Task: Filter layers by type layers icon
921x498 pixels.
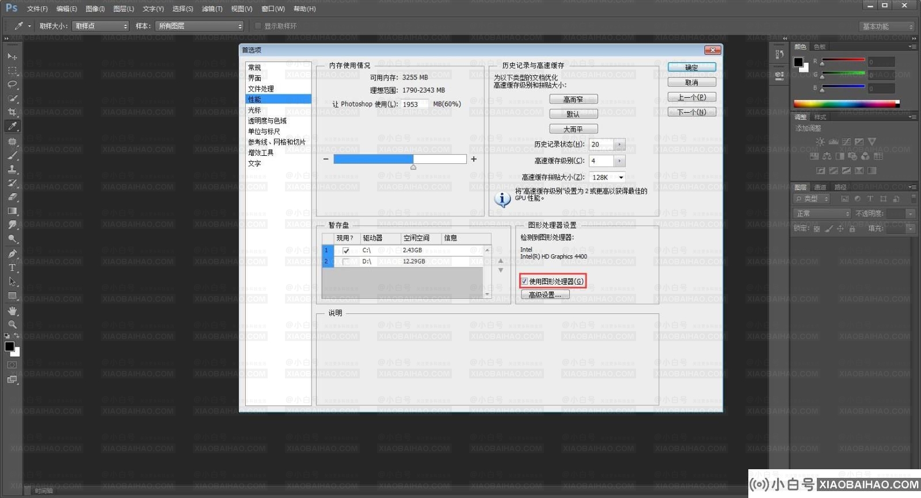Action: point(870,199)
